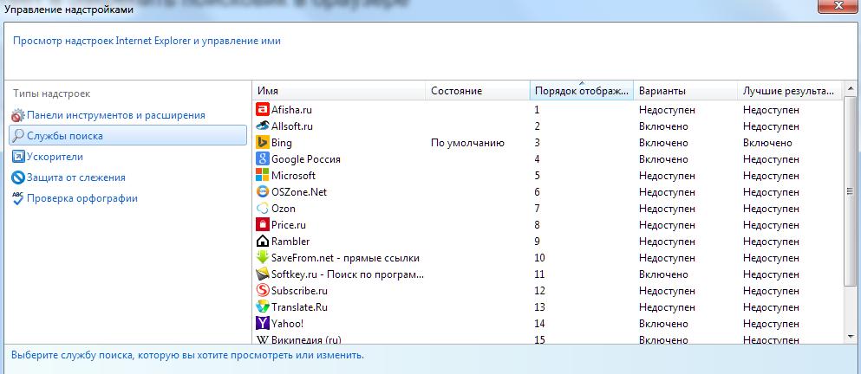Sort list by Имя column header

[339, 91]
